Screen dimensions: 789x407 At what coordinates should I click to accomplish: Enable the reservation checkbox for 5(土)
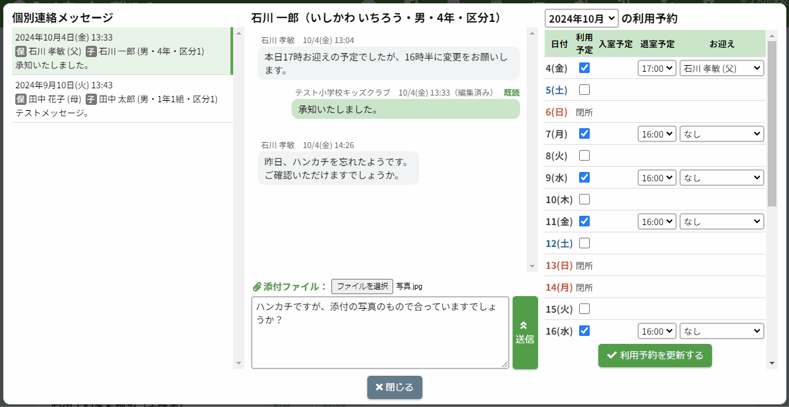[x=584, y=90]
